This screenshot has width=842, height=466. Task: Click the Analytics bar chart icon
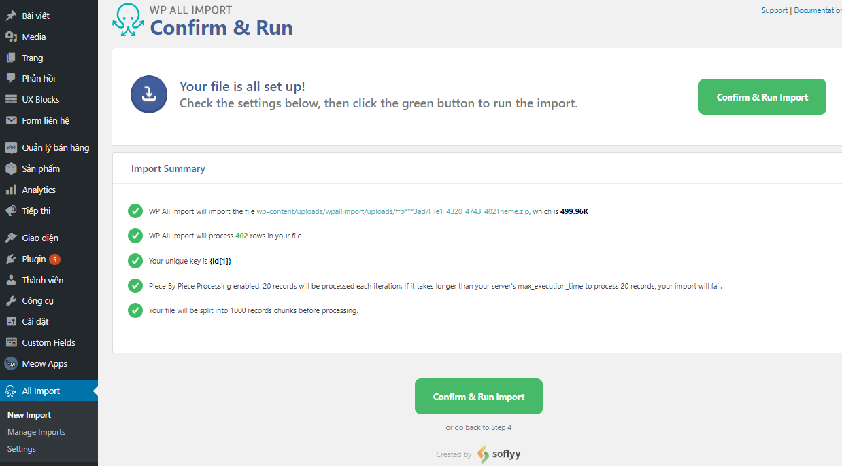tap(11, 190)
